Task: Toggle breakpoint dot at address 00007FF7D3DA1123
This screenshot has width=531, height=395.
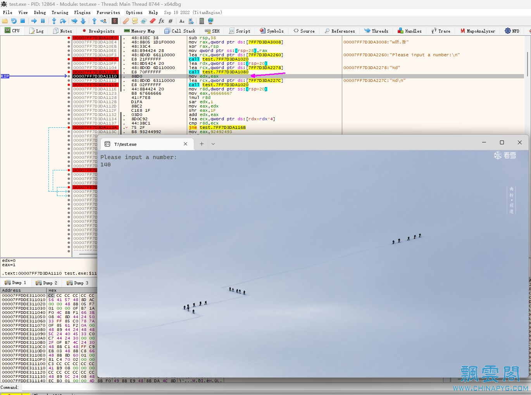Action: tap(69, 94)
